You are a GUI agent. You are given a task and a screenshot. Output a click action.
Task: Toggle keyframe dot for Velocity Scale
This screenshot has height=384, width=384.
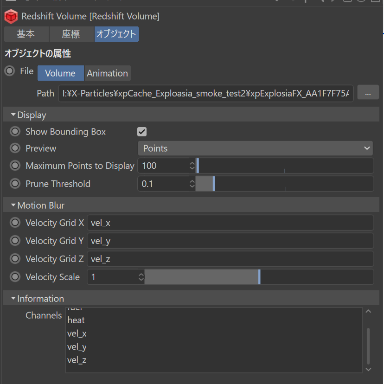point(15,277)
